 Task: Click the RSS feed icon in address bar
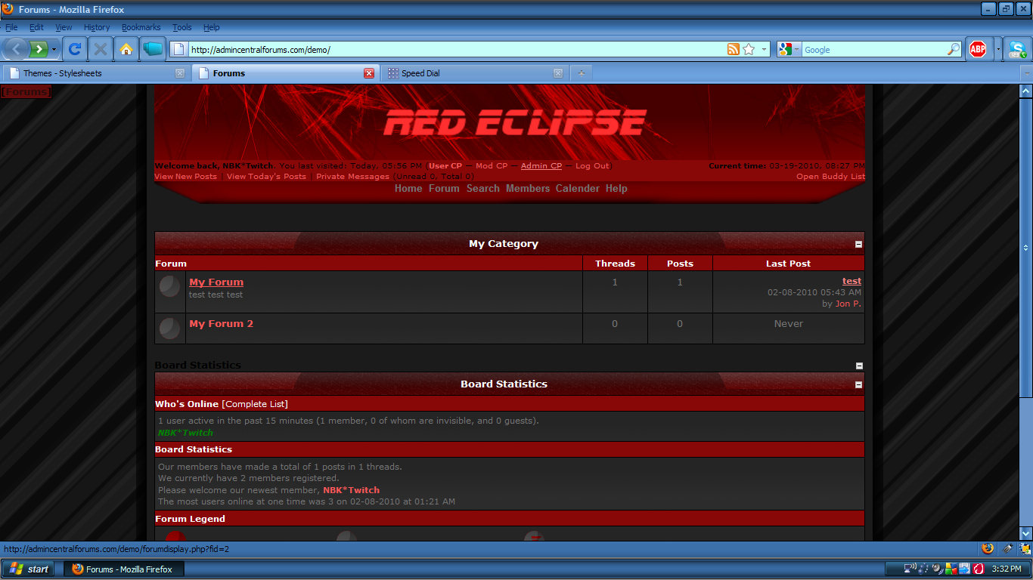point(733,49)
